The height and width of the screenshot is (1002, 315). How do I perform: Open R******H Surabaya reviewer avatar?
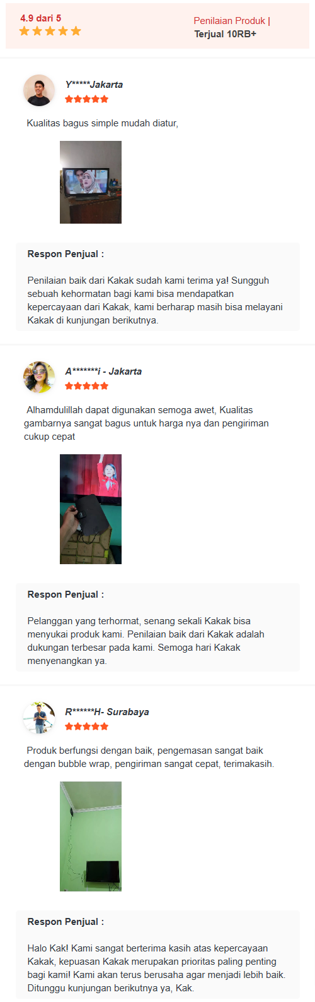[39, 718]
